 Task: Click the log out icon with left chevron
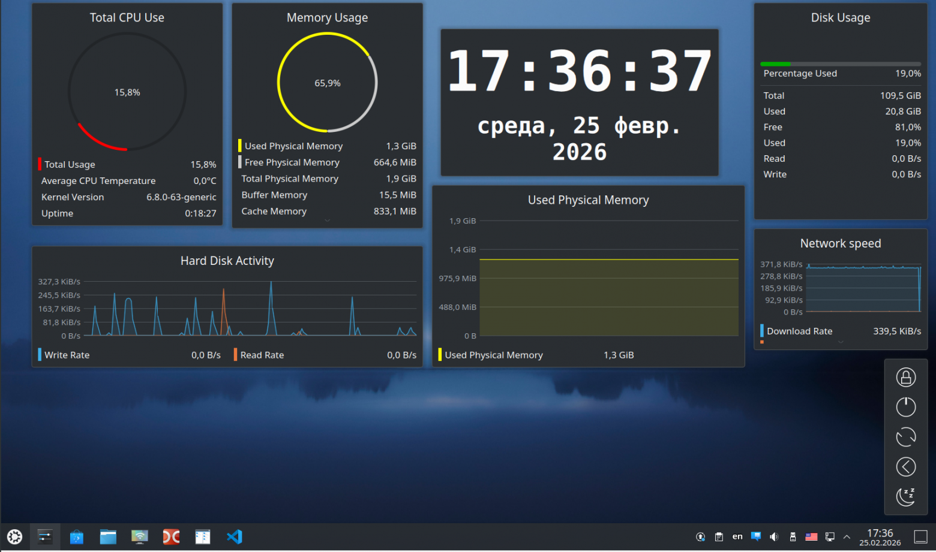tap(905, 467)
